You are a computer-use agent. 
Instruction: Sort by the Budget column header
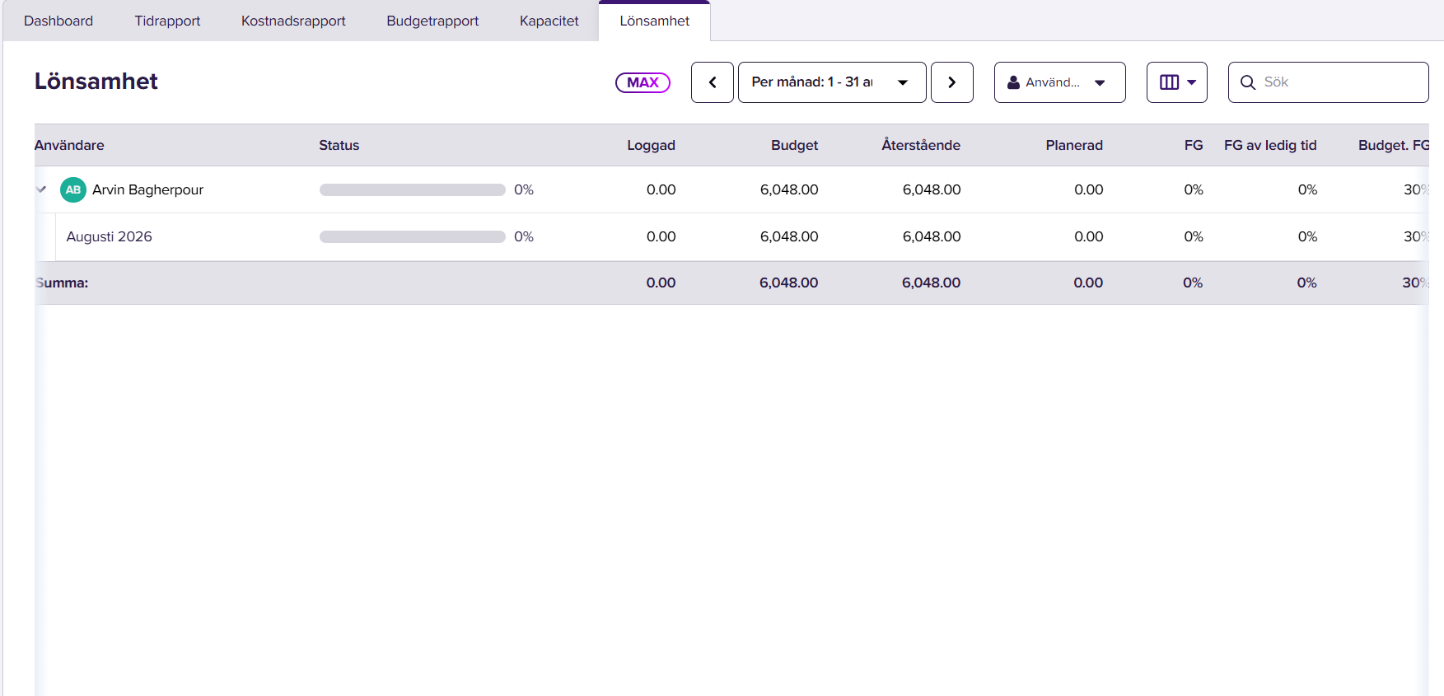click(x=794, y=145)
